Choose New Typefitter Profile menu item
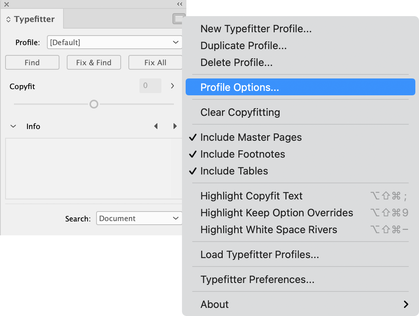This screenshot has width=419, height=316. click(300, 29)
